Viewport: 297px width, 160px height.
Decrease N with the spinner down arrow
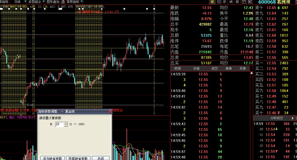[66, 126]
